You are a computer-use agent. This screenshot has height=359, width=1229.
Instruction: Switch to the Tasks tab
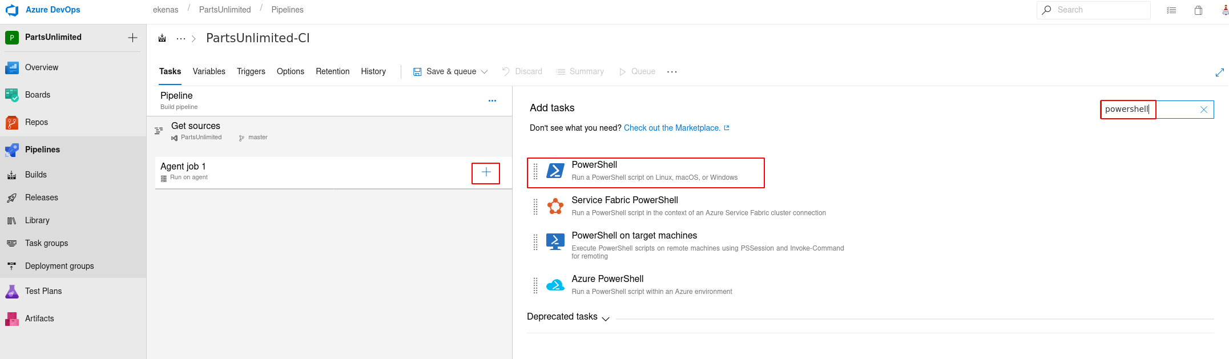[170, 71]
